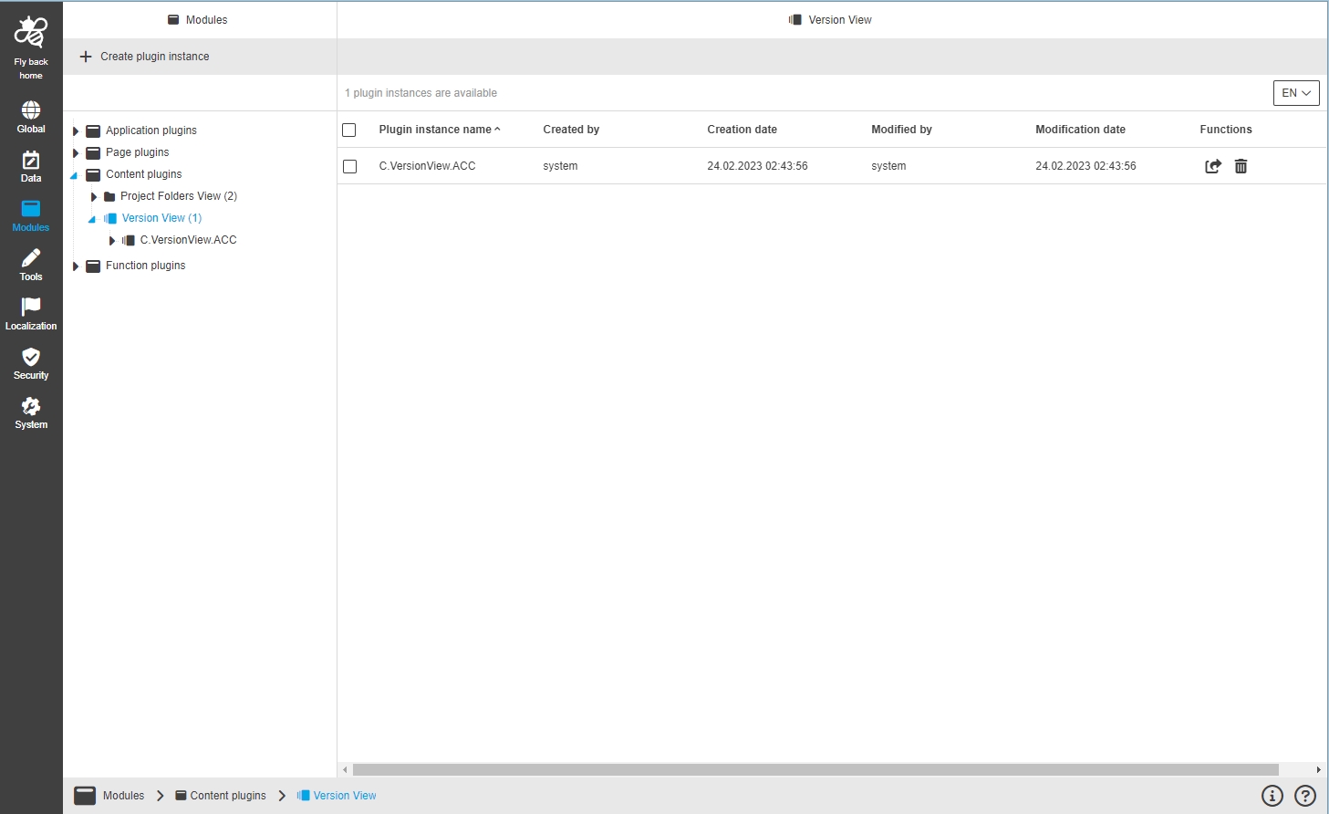Open the System gear icon
Image resolution: width=1329 pixels, height=814 pixels.
31,407
